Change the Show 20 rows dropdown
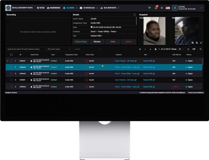Screen dimensions: 209x160 181,49
